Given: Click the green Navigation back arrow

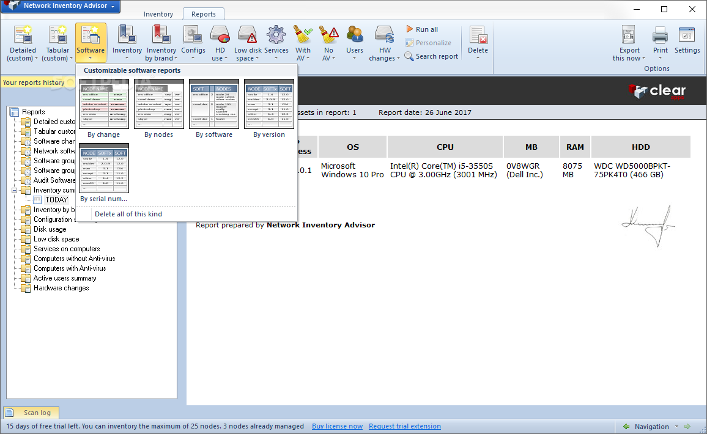Looking at the screenshot, I should pos(626,426).
